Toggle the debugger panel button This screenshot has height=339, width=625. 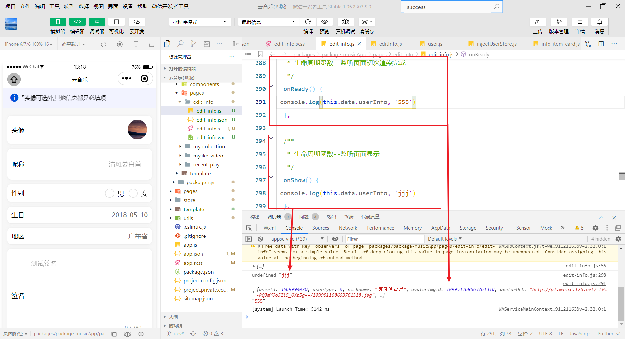(x=97, y=22)
